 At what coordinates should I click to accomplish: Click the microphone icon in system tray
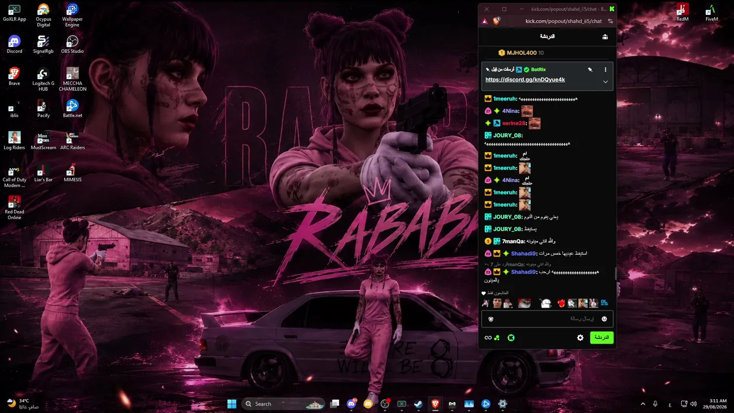655,404
